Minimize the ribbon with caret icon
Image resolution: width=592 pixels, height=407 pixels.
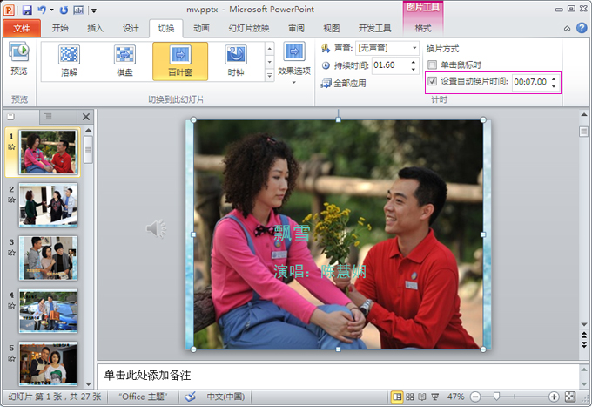(567, 28)
